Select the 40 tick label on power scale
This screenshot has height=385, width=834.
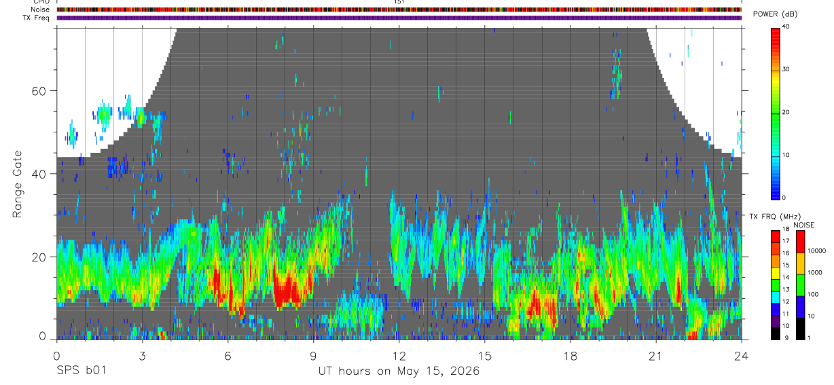tap(786, 27)
